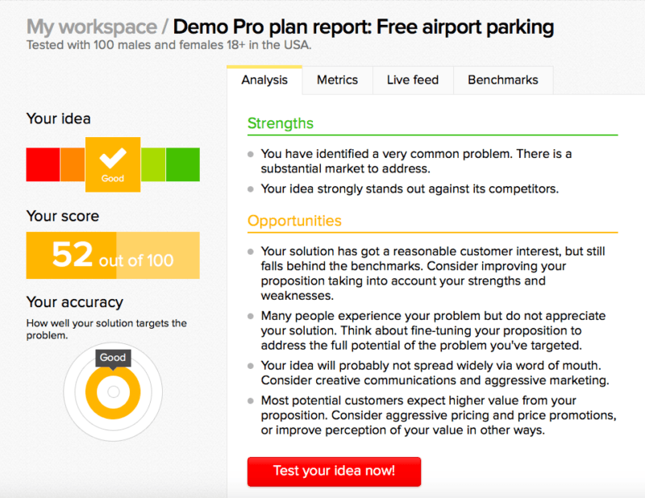Click the center of the accuracy target

point(113,392)
